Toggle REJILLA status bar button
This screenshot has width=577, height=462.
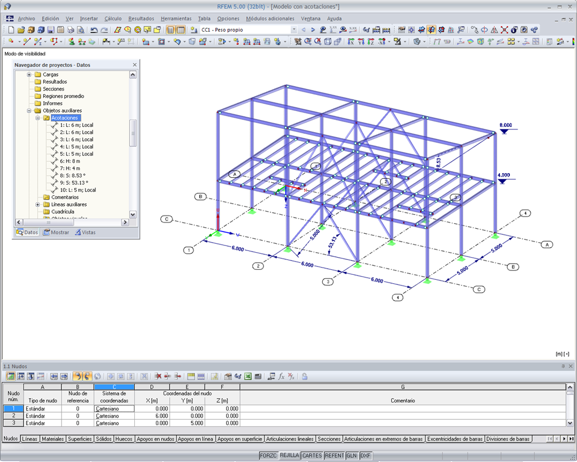click(x=289, y=455)
